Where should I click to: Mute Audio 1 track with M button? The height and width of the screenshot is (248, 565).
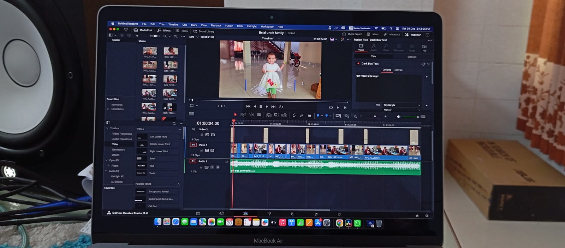[218, 167]
